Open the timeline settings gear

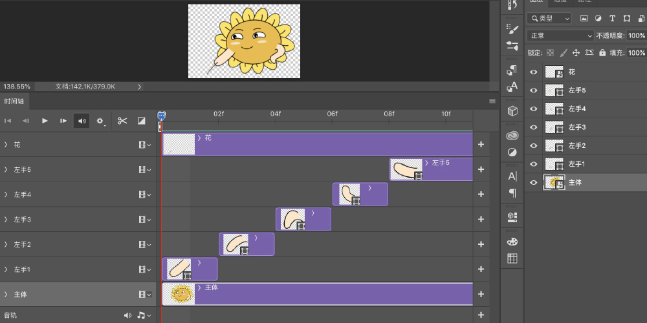(x=100, y=121)
